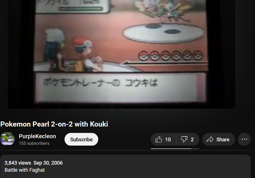Click the Share label text

pos(223,139)
